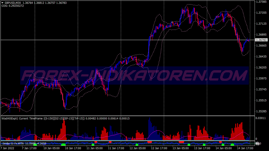Click the 14 Jan 05:00 time label

(224, 148)
